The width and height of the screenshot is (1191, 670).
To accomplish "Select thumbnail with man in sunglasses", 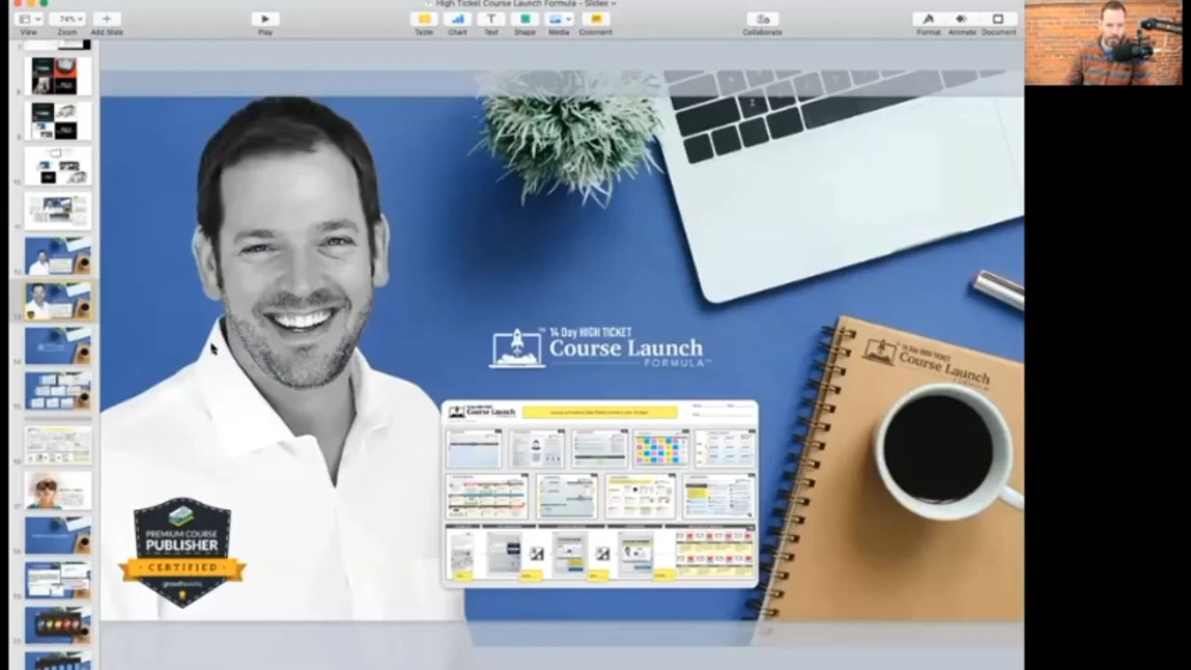I will [58, 490].
